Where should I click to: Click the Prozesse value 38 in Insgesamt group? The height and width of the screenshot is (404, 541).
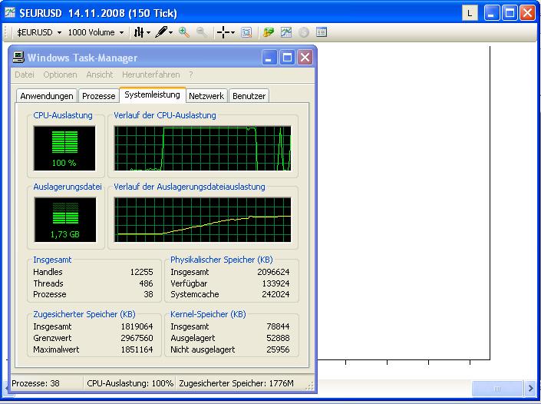pyautogui.click(x=148, y=294)
